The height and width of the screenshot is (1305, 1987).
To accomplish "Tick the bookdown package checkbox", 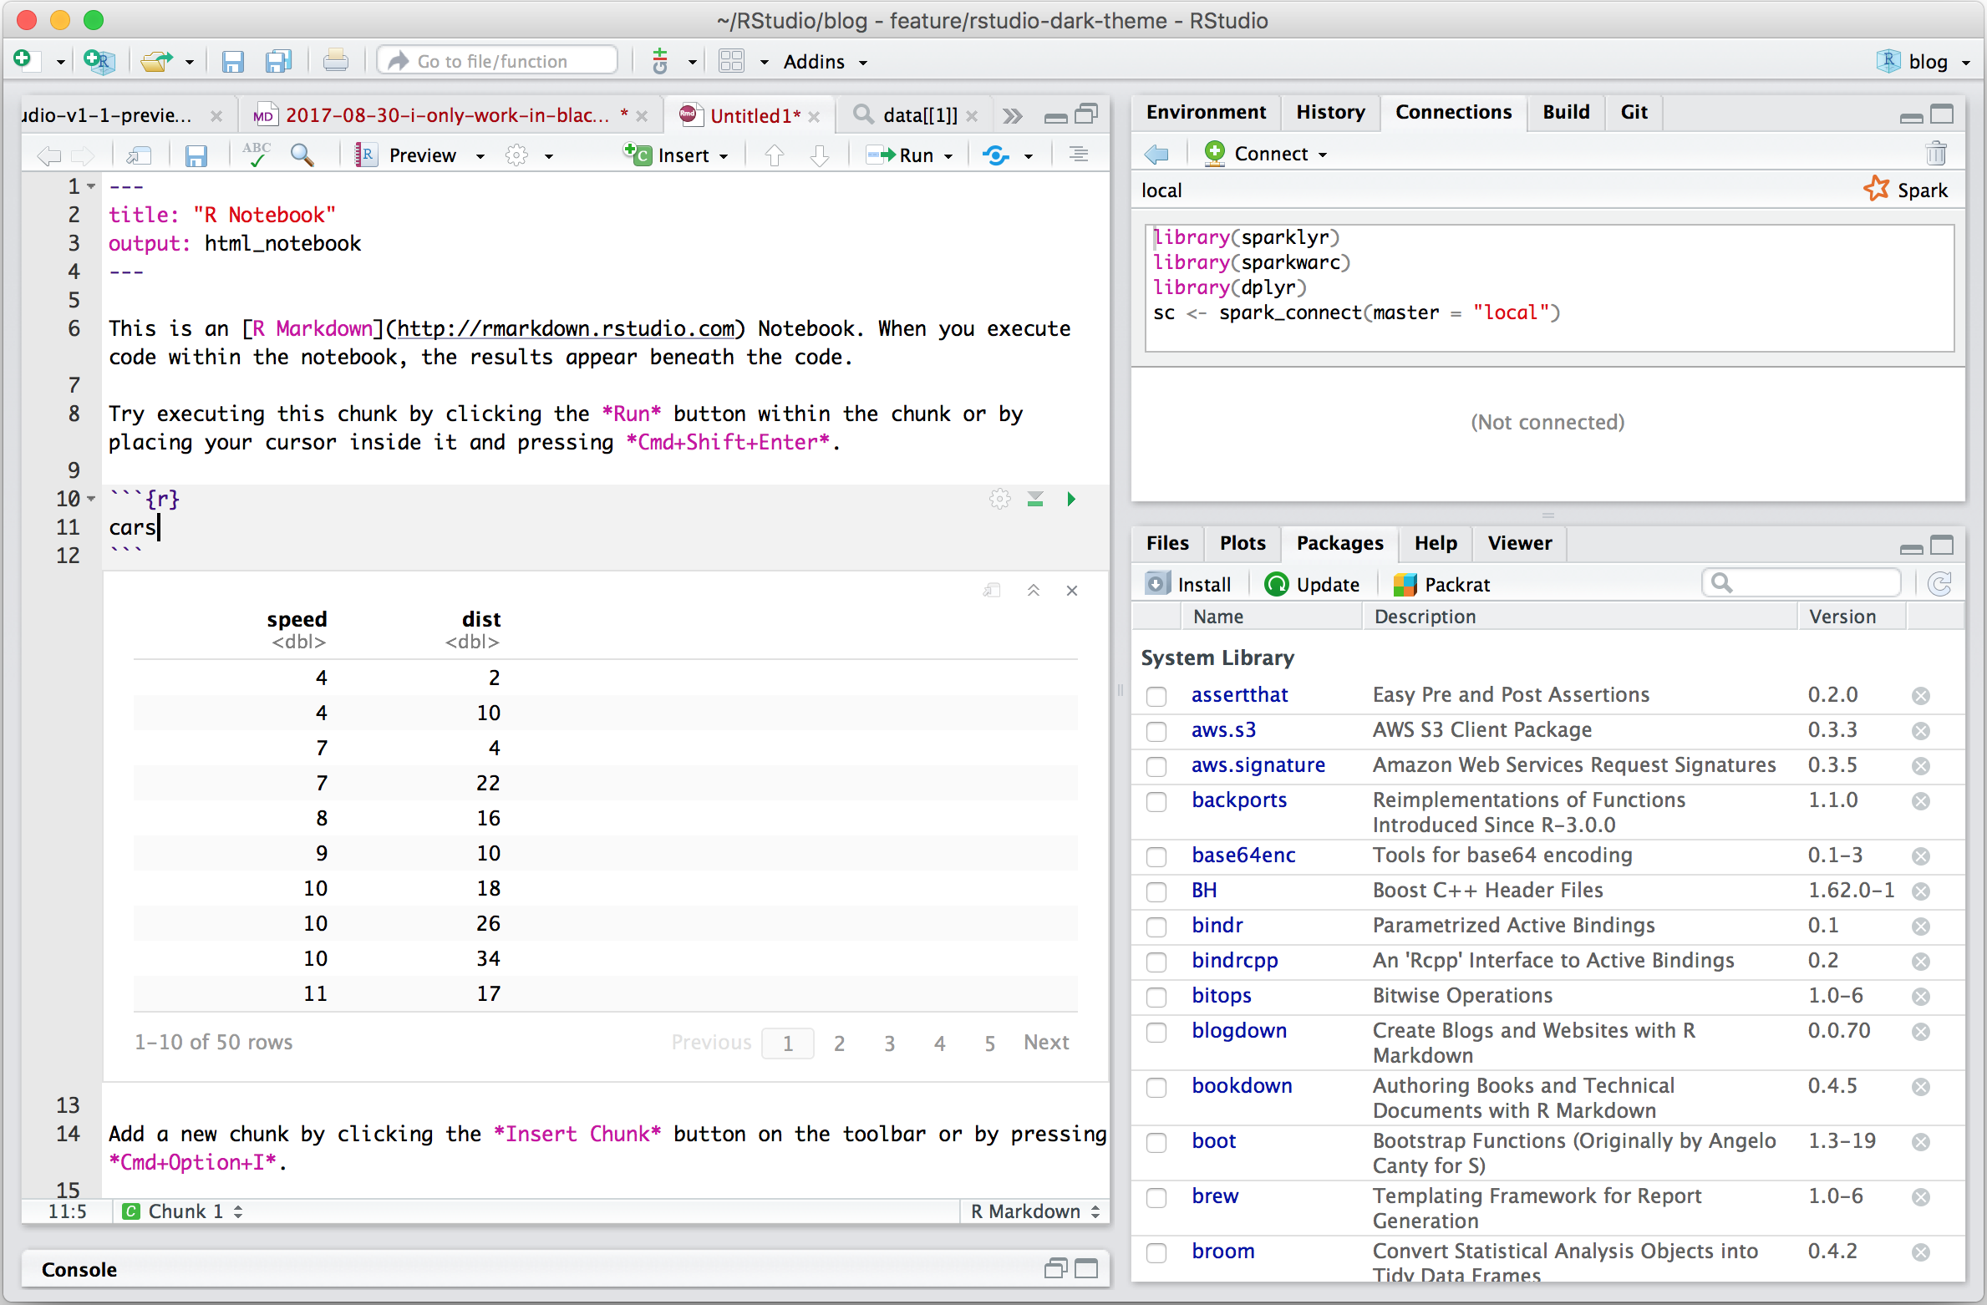I will 1156,1087.
